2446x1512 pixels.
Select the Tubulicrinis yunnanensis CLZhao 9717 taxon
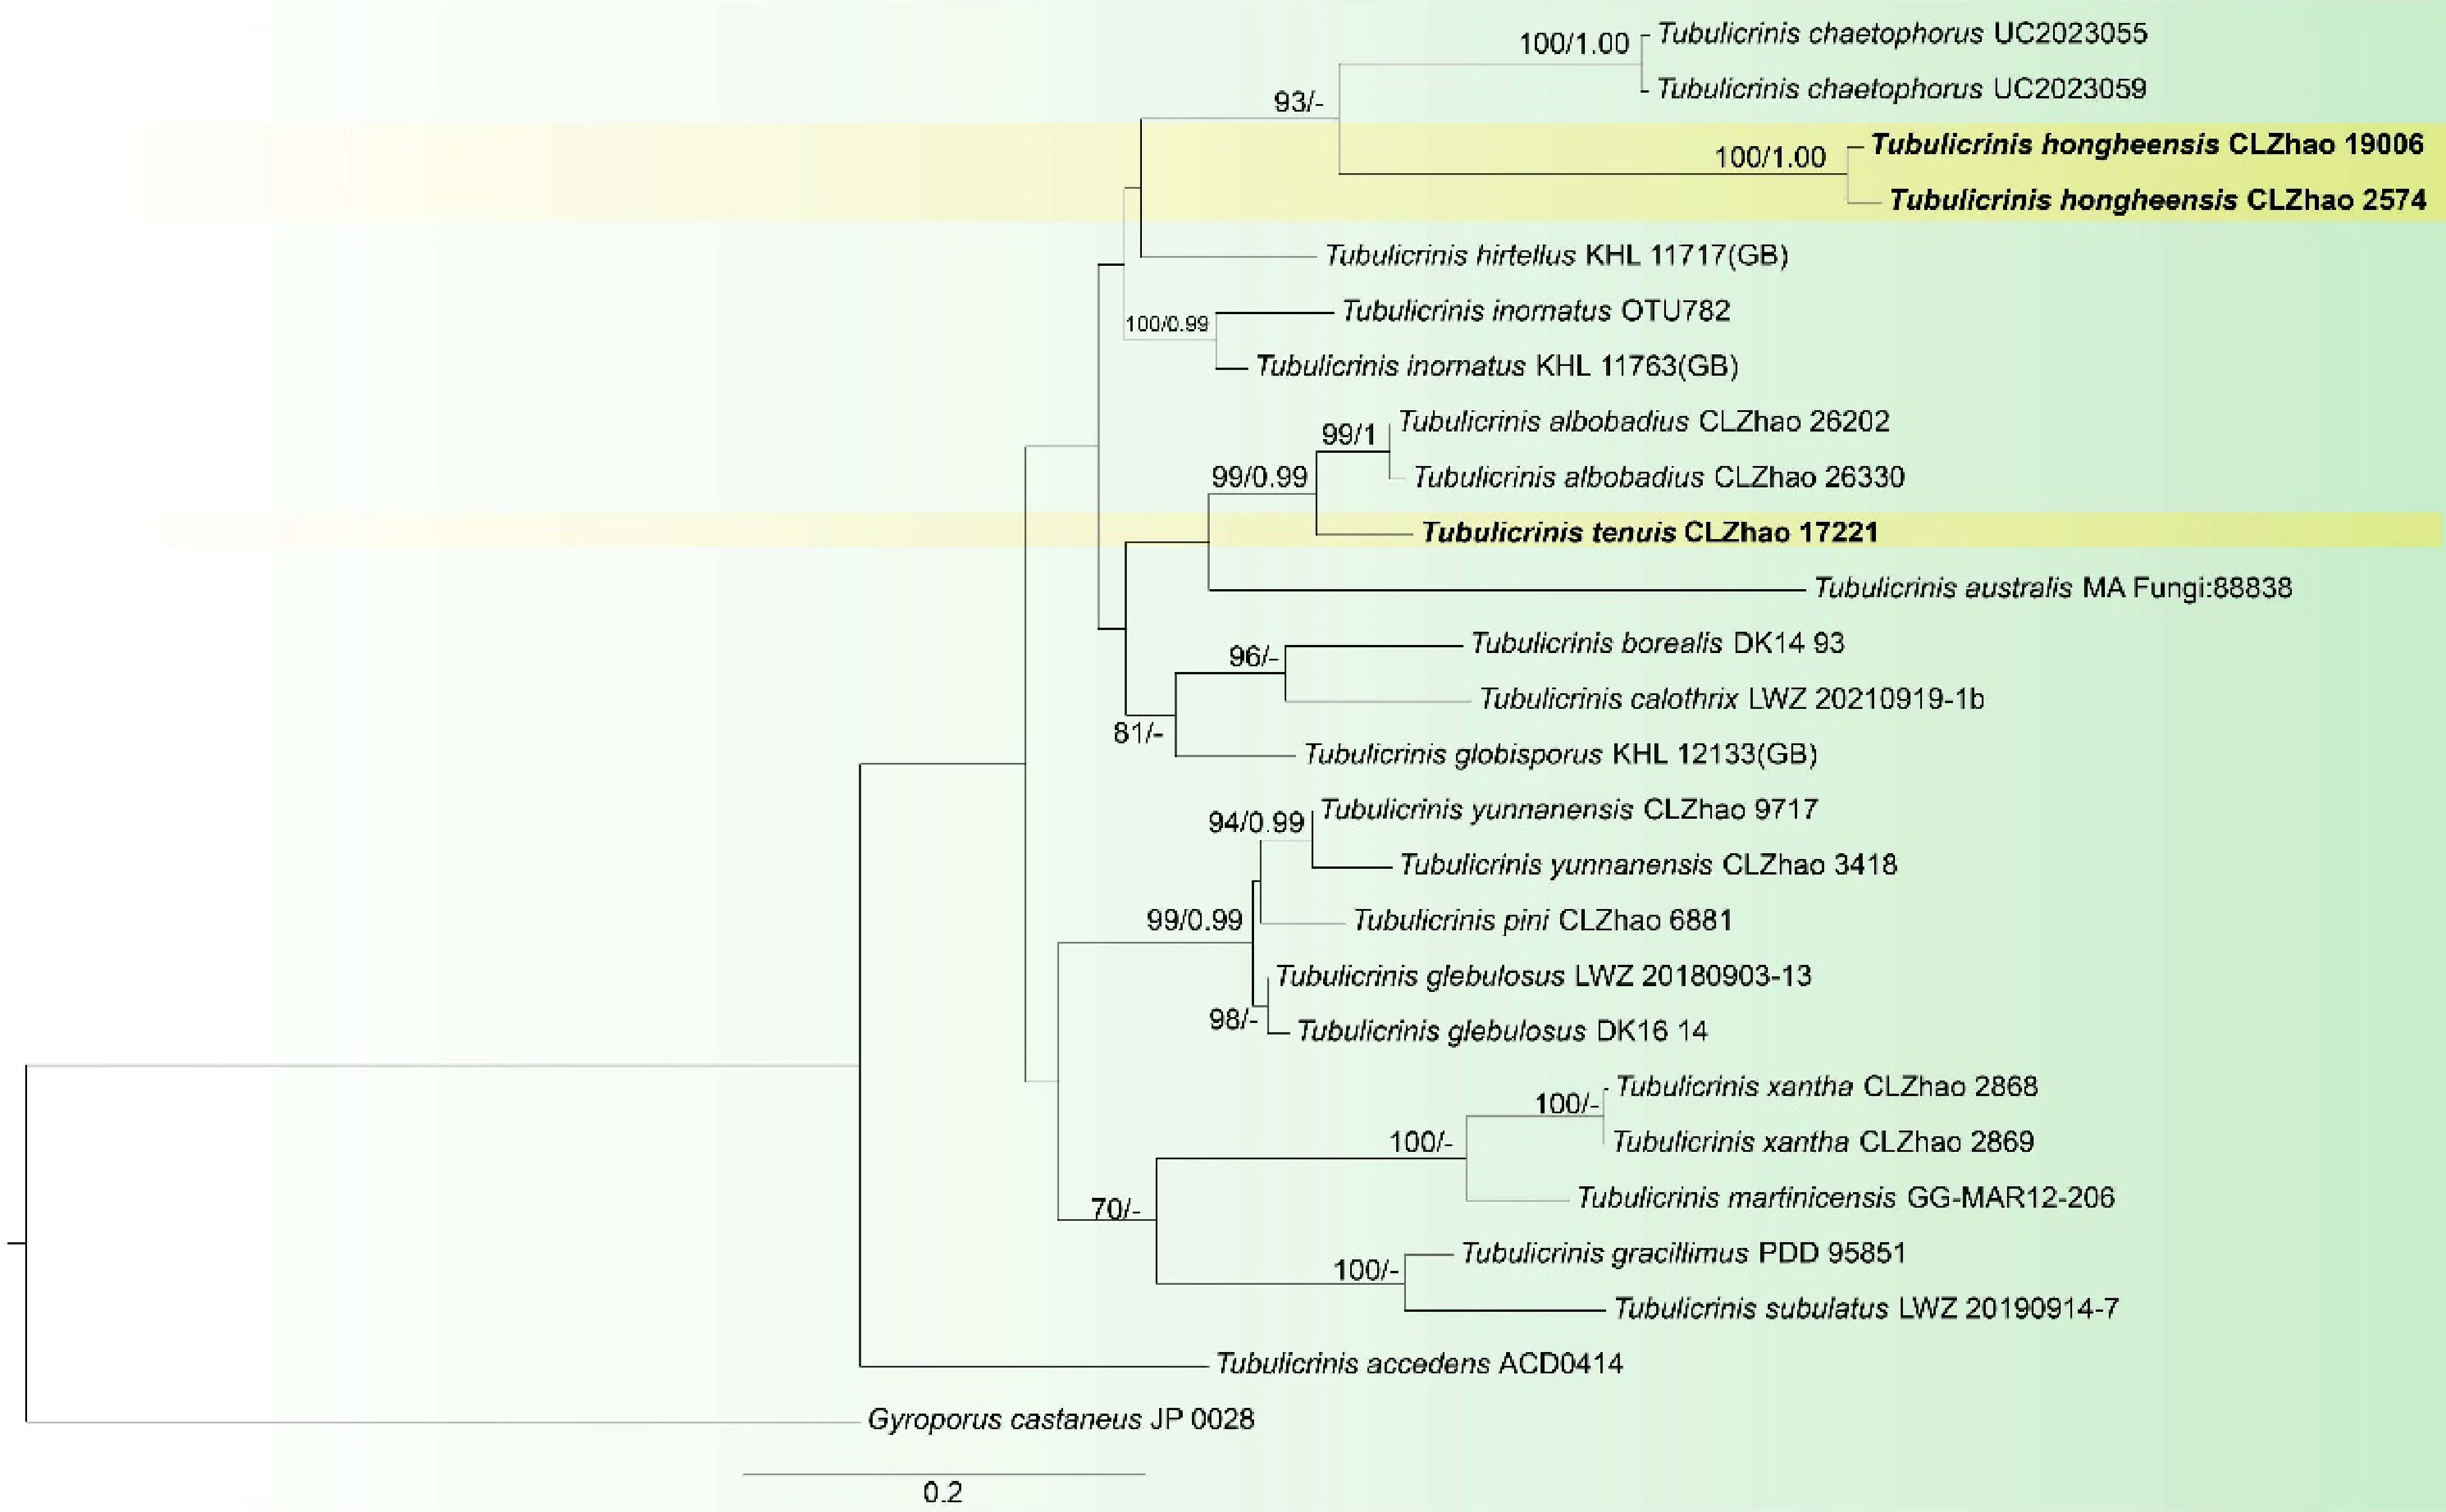pyautogui.click(x=1568, y=809)
